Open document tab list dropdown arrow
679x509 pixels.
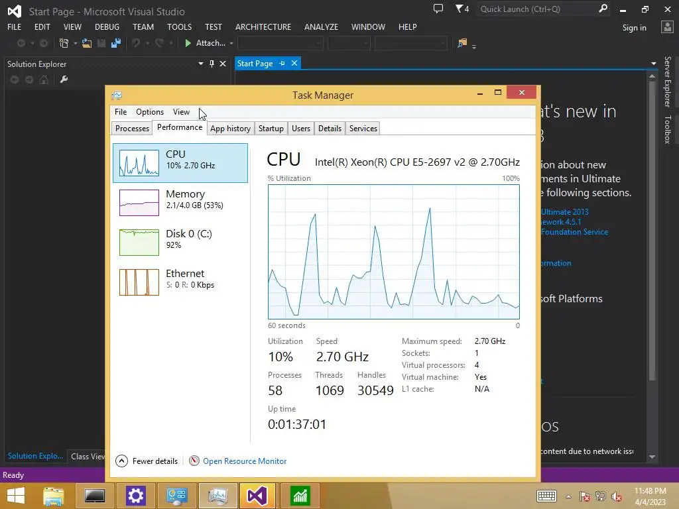point(653,64)
